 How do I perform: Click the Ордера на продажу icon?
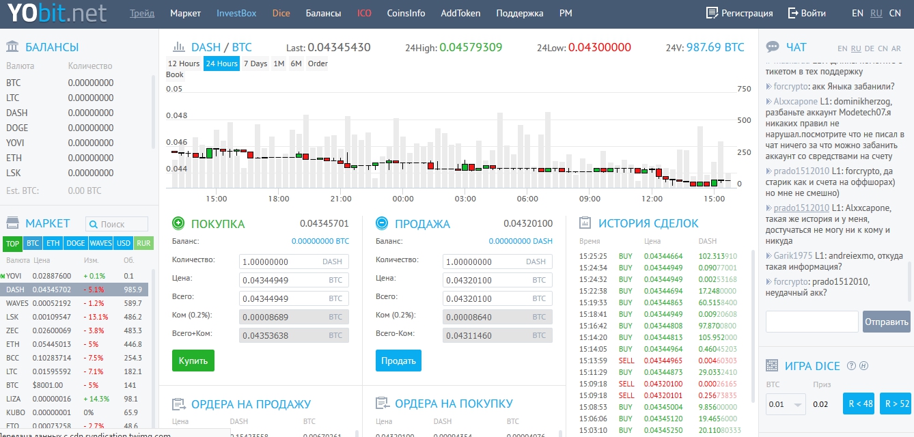pos(178,404)
